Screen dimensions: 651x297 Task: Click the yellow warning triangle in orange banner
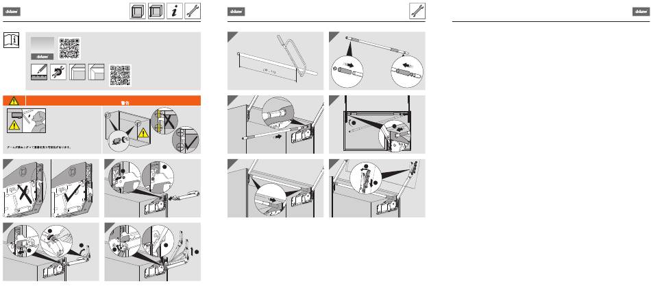coord(14,101)
